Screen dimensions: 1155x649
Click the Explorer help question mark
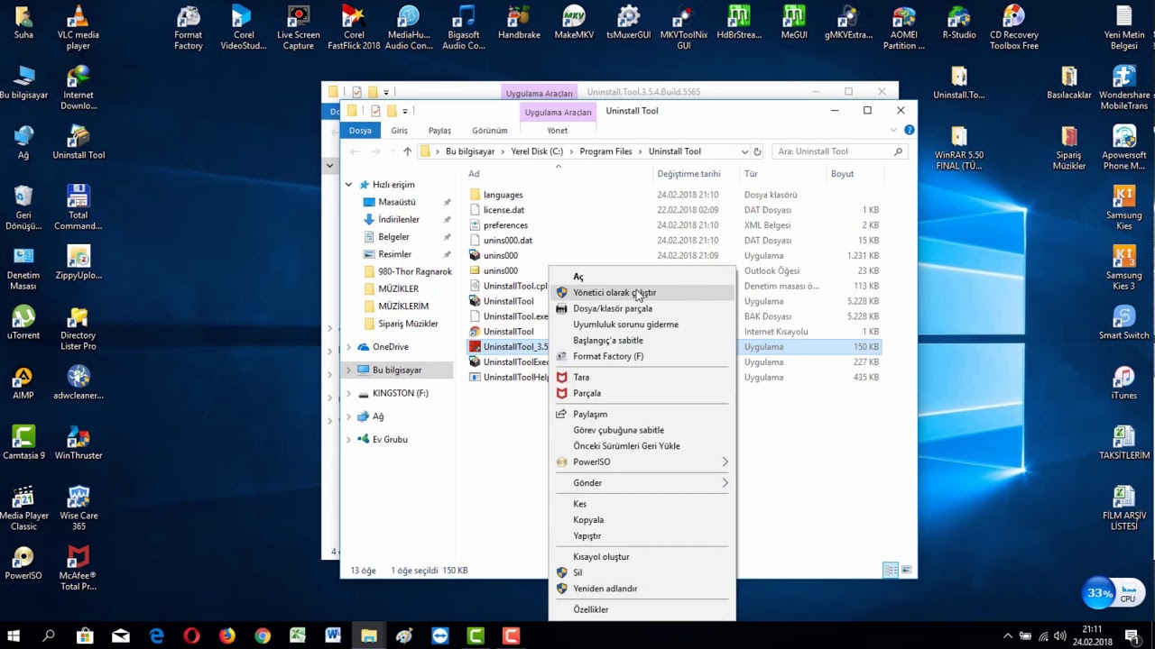pyautogui.click(x=909, y=130)
